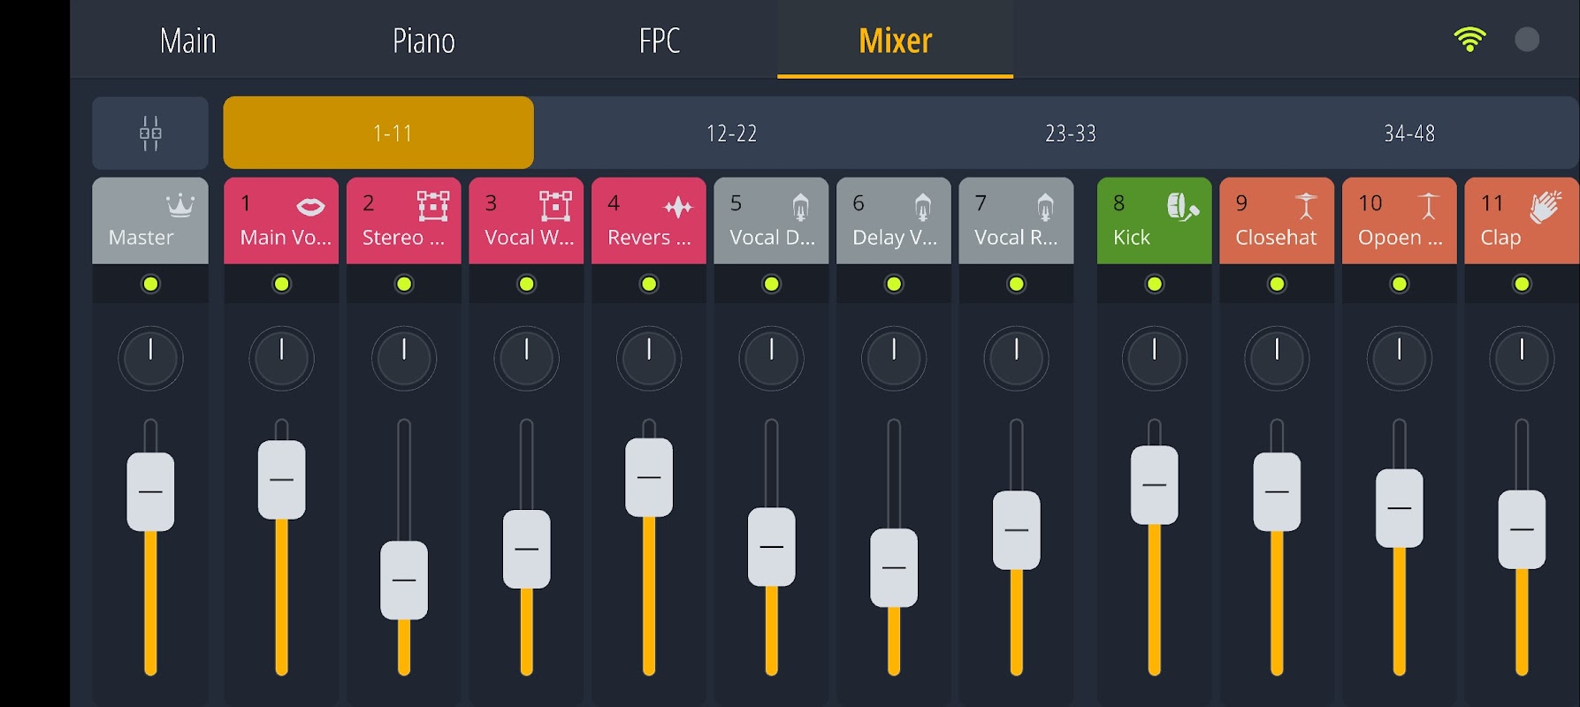This screenshot has height=707, width=1580.
Task: Tap the Closehat cymbal icon on track 9
Action: tap(1306, 206)
